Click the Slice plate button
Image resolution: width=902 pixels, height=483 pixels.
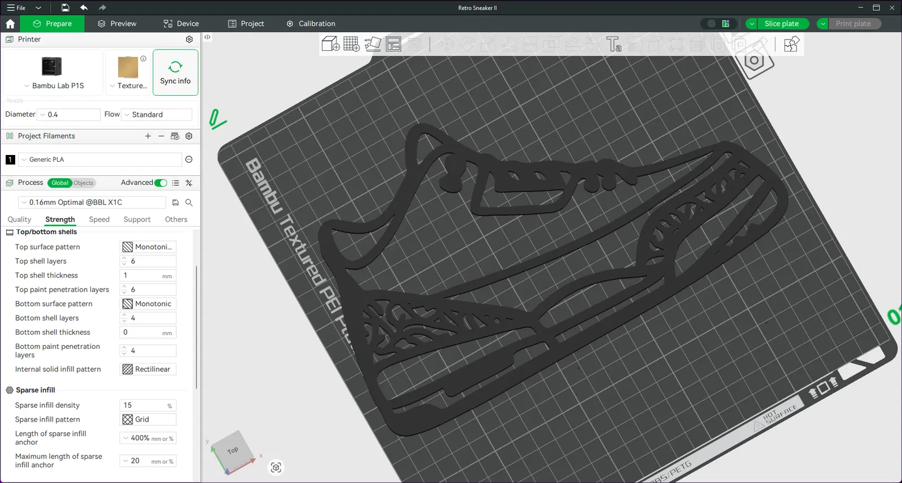point(783,24)
